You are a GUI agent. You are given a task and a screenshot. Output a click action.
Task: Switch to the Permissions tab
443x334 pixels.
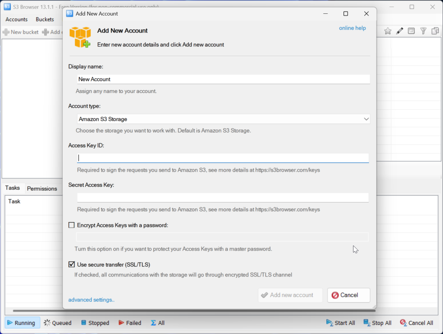(x=42, y=188)
